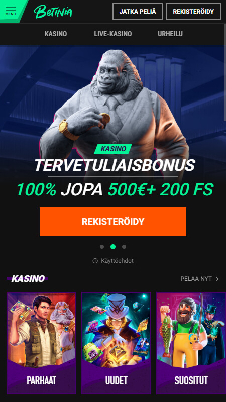Screen dimensions: 226x402
Task: Open the UUDET games thumbnail
Action: click(x=117, y=343)
